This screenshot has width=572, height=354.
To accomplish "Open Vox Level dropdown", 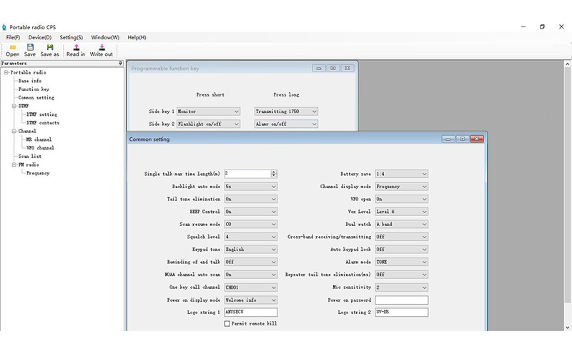I will tap(402, 212).
